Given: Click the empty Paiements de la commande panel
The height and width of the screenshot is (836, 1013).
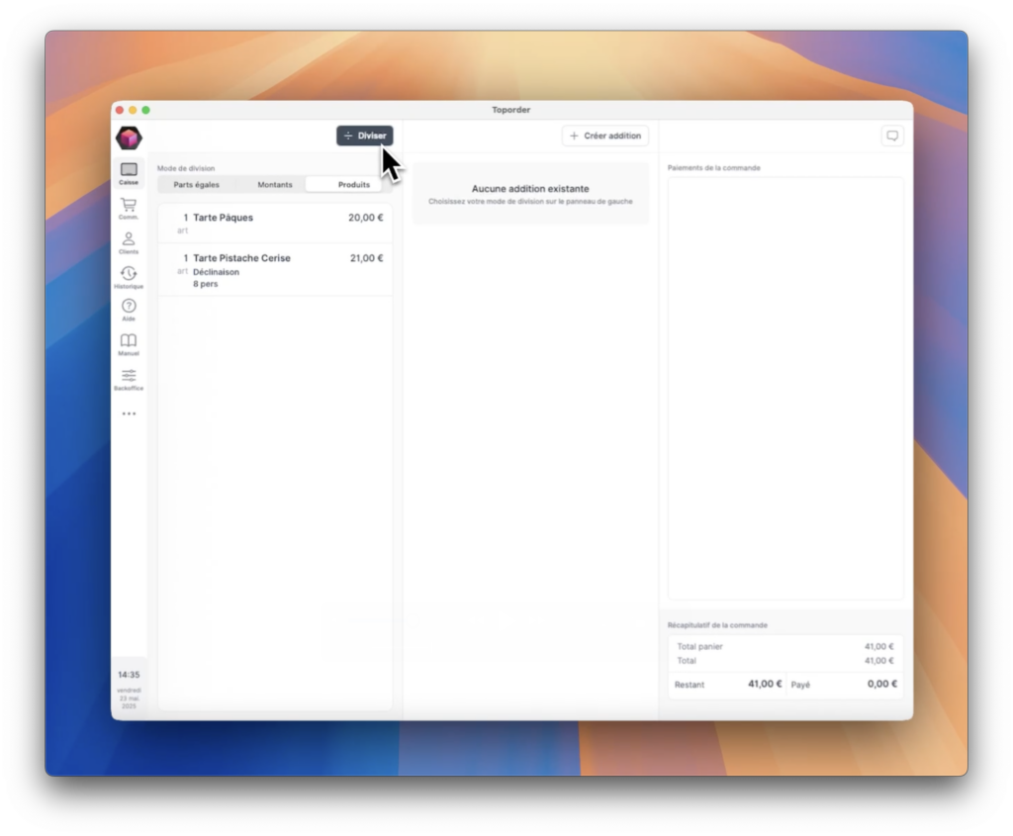Looking at the screenshot, I should pyautogui.click(x=784, y=388).
